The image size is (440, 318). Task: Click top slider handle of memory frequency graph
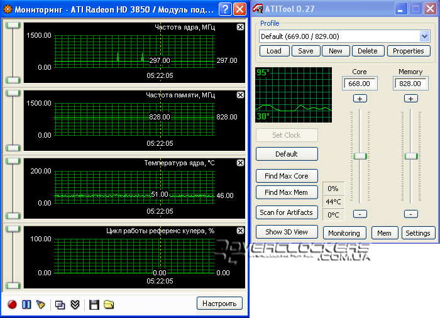pos(13,93)
